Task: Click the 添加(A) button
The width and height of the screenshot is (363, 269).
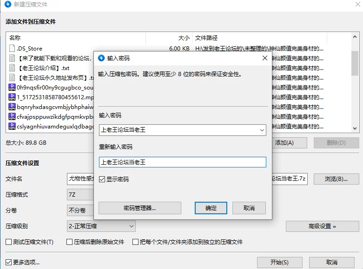Action: [290, 143]
